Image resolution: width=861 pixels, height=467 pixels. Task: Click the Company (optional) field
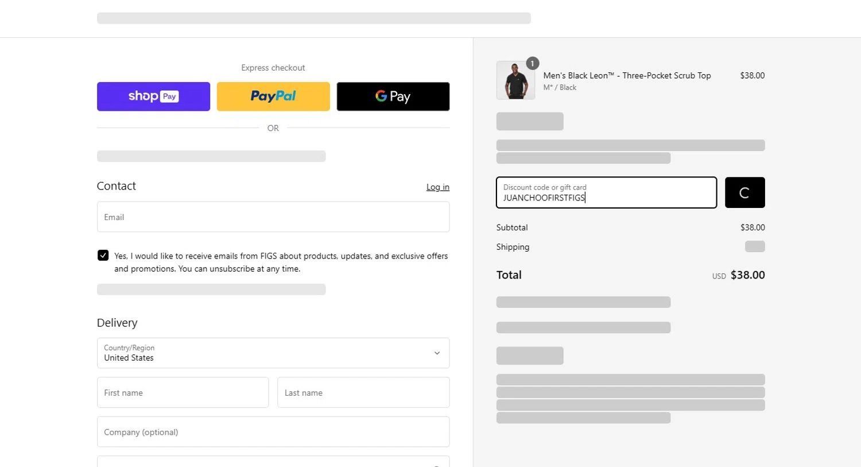pos(273,432)
